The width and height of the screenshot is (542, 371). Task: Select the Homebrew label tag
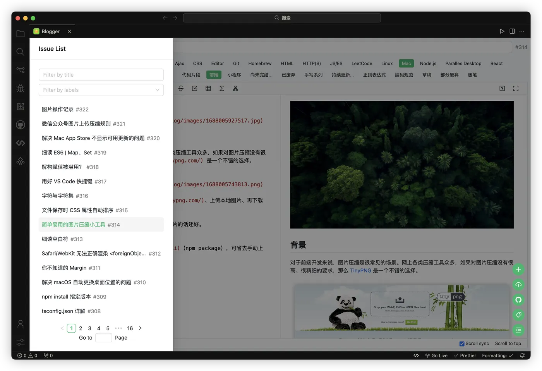pos(260,64)
